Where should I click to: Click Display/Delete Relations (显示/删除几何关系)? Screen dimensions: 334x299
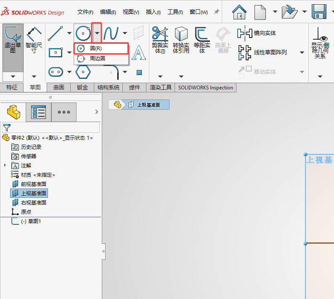320,43
